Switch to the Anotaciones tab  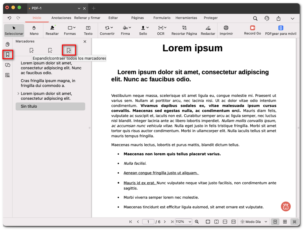(61, 18)
